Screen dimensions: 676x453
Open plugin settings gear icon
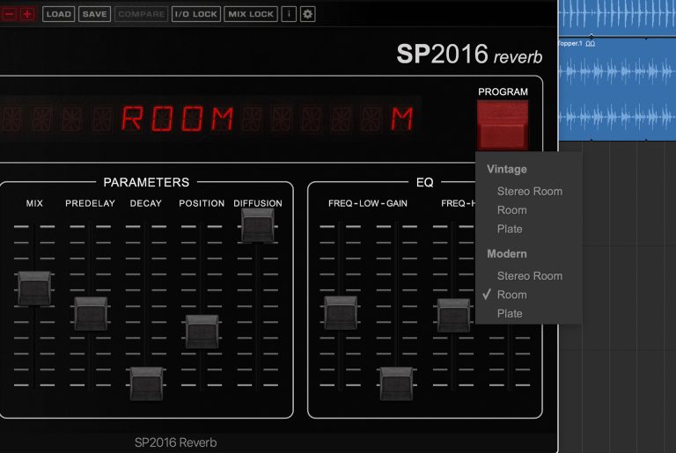(307, 14)
